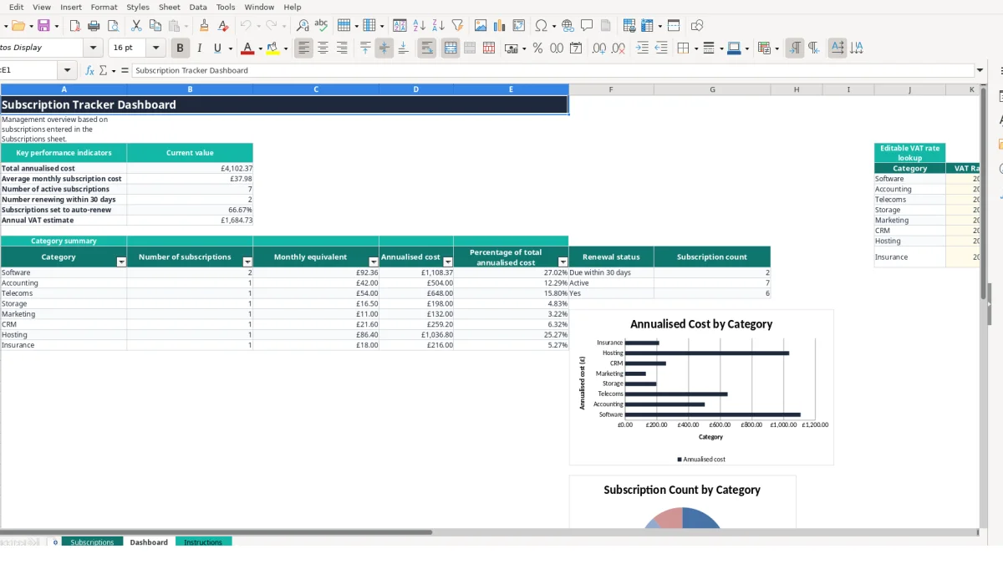Click the Special Character omega icon
The height and width of the screenshot is (564, 1003).
pyautogui.click(x=541, y=26)
